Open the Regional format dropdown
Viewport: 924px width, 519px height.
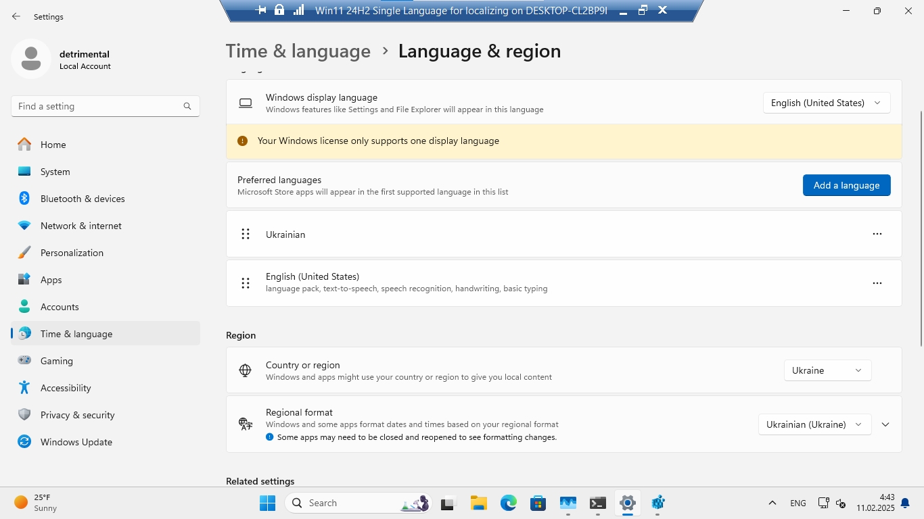click(814, 424)
